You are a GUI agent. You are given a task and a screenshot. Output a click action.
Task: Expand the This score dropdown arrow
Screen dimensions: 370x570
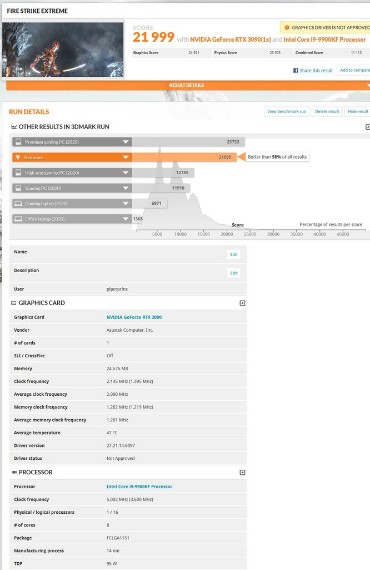click(126, 158)
